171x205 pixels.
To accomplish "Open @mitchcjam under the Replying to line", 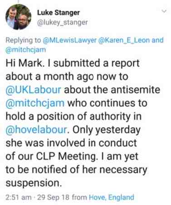I will [25, 49].
